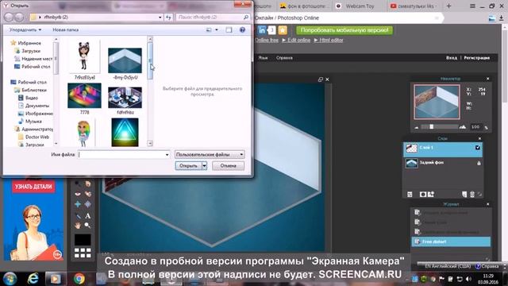Click the preview pane toggle icon in dialog
Image resolution: width=508 pixels, height=286 pixels.
pos(229,30)
